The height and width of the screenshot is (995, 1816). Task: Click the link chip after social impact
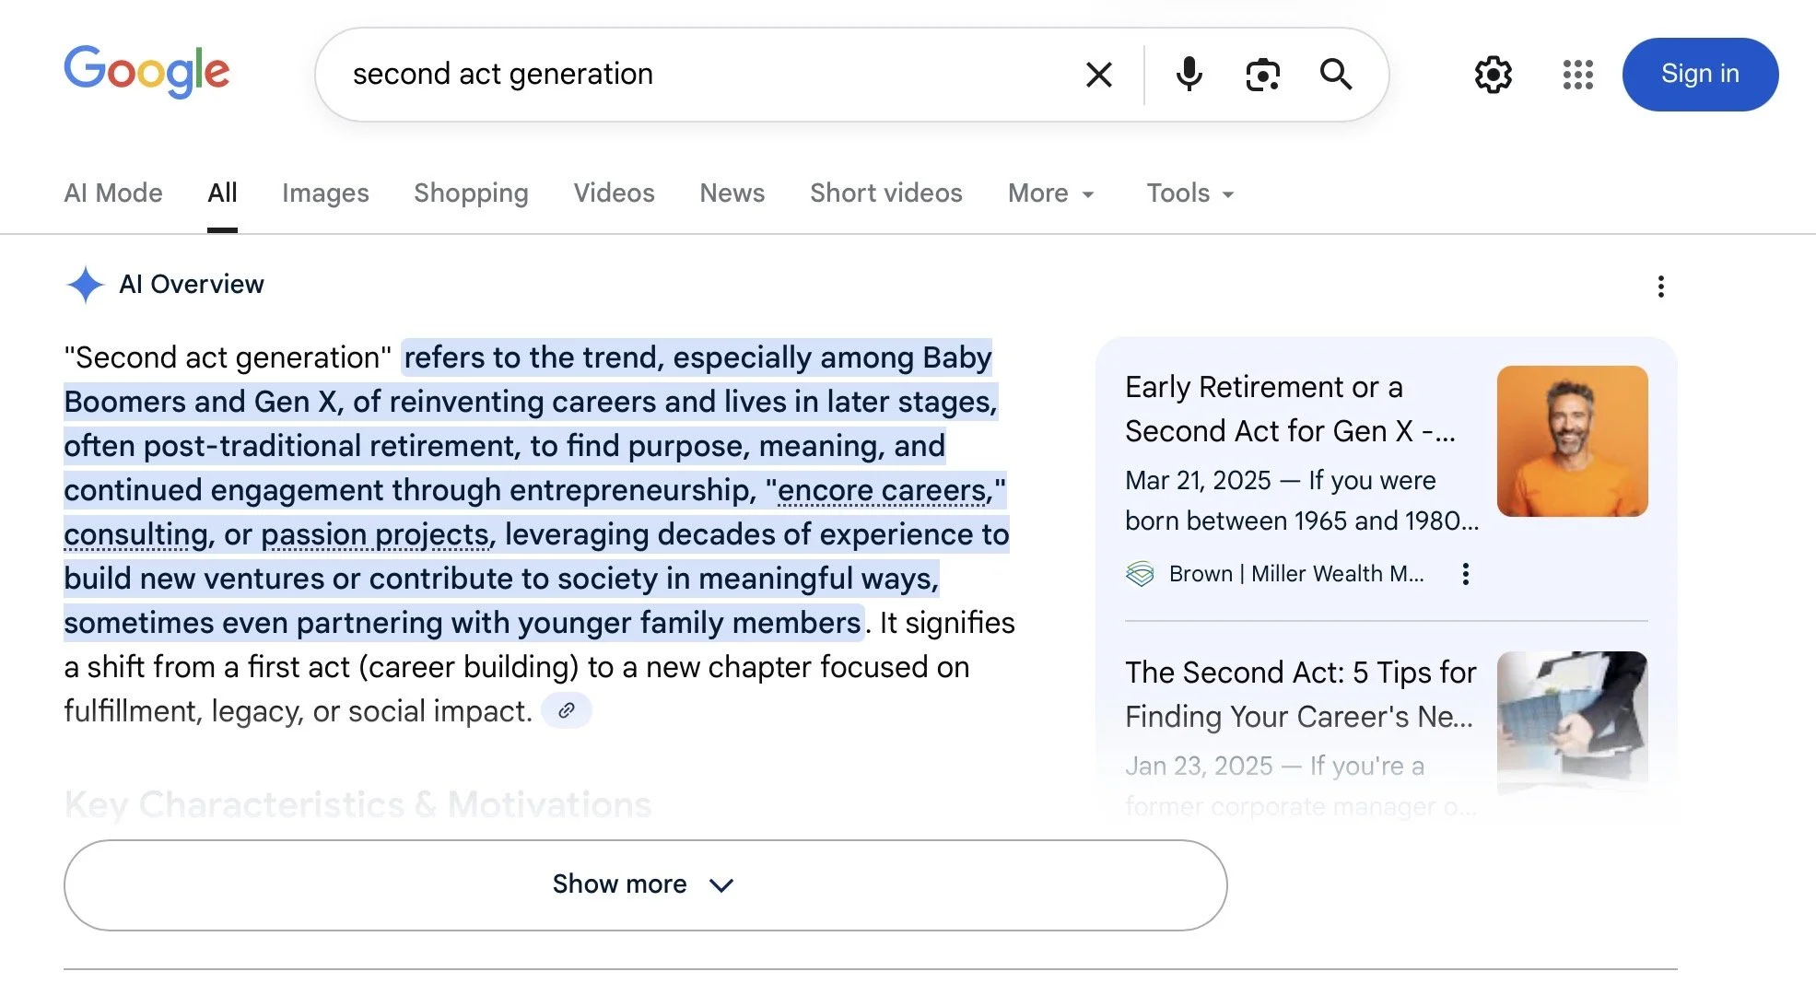(x=566, y=710)
